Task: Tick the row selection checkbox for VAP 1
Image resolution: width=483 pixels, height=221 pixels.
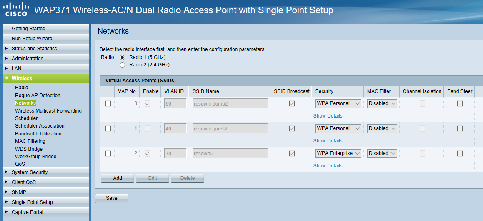Action: 108,129
